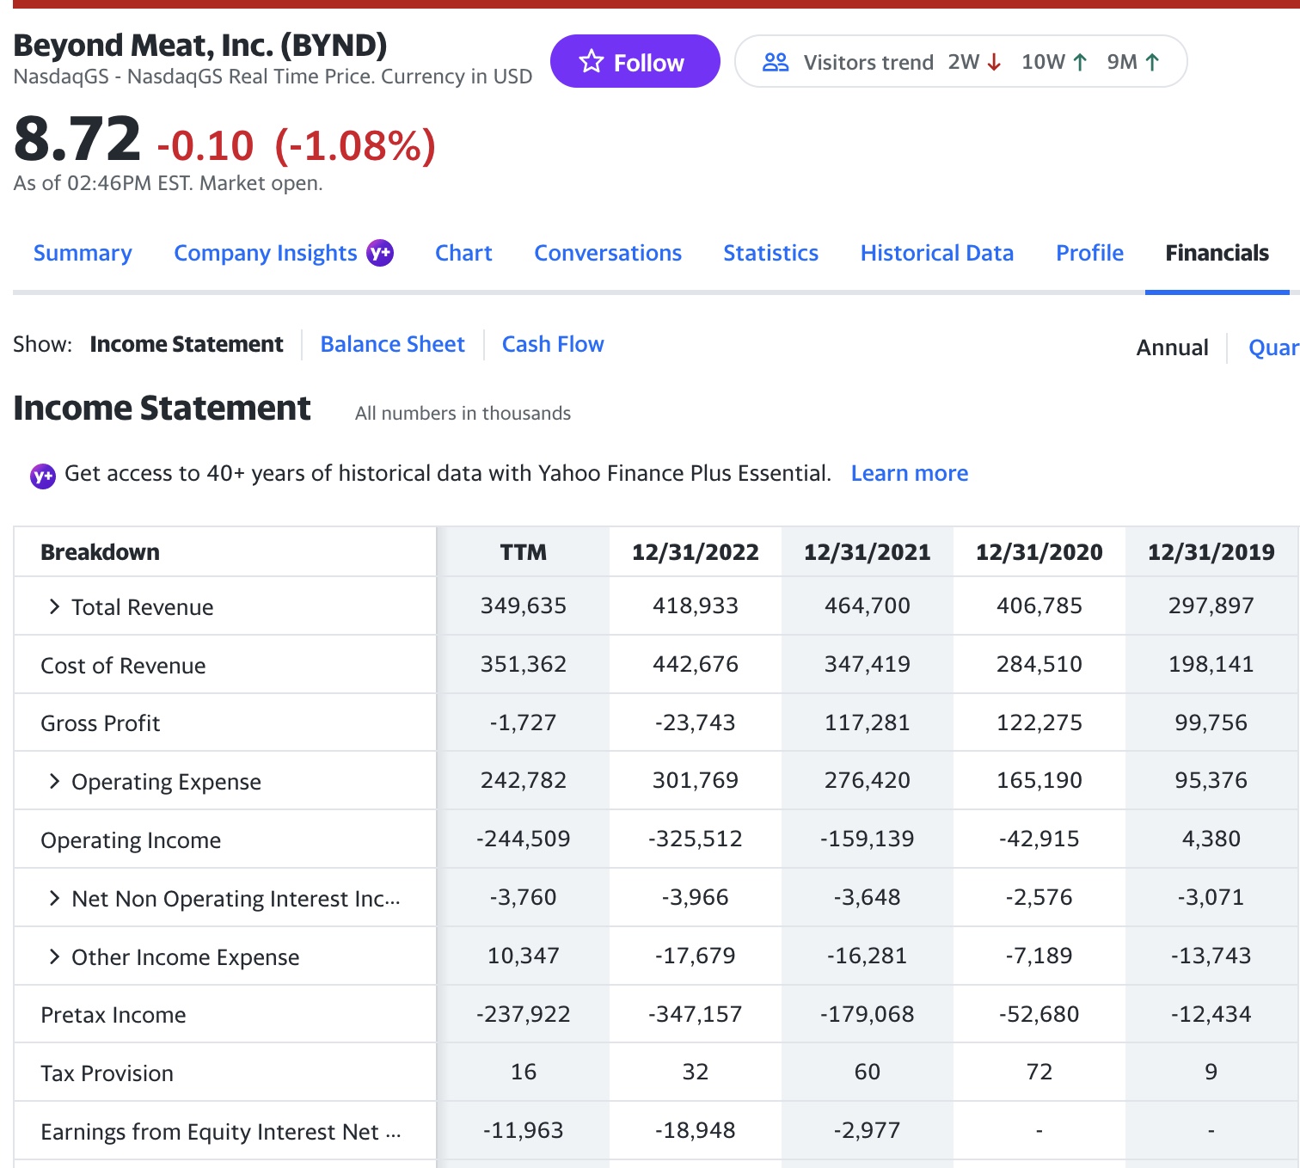Screen dimensions: 1300x1168
Task: Switch to Quarterly view
Action: click(x=1272, y=347)
